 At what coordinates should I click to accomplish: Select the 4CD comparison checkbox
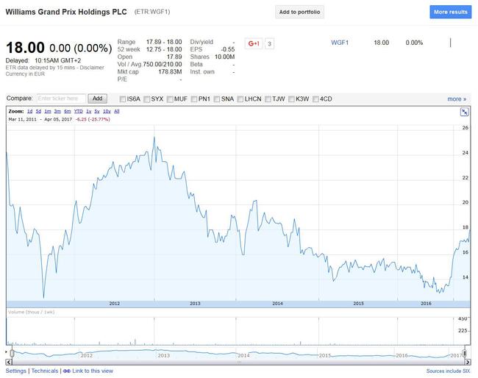pos(315,99)
